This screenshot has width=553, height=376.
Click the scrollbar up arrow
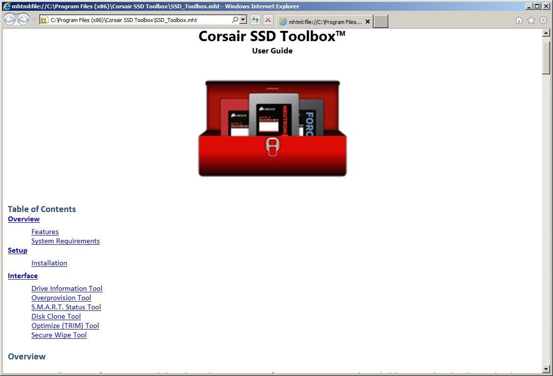coord(546,33)
